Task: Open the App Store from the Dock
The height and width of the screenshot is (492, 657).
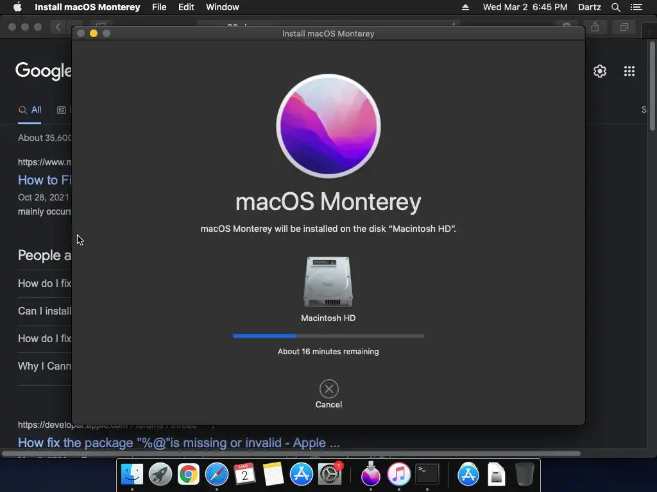Action: pos(302,475)
